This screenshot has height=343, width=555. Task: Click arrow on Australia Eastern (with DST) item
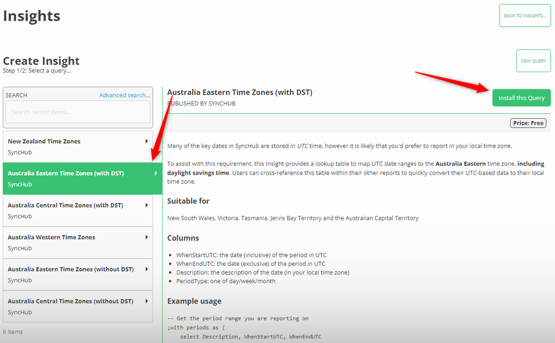pos(155,173)
